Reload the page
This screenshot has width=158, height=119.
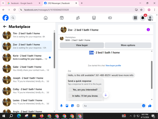15,10
